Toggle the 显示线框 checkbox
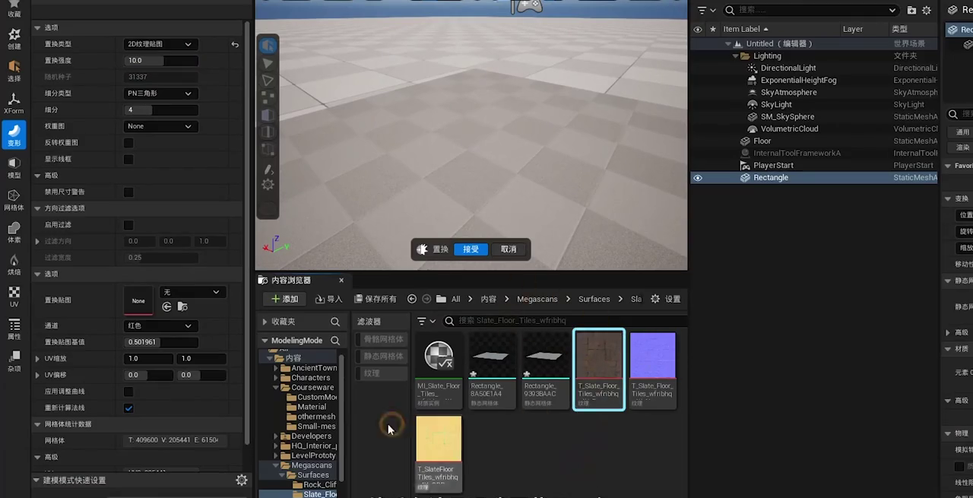Screen dimensions: 973x498 (128, 159)
